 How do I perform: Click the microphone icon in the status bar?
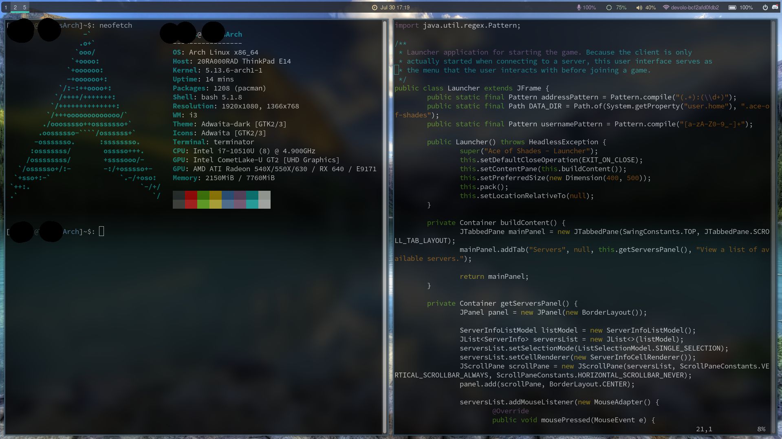[x=579, y=7]
